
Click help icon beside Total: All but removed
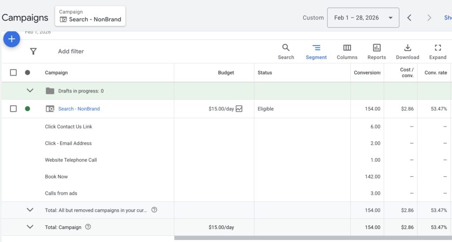coord(154,210)
